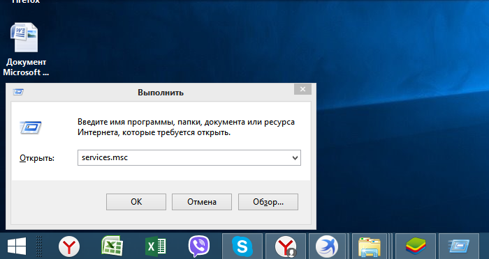Open File Explorer from the taskbar
Screen dimensions: 489x259
[x=370, y=246]
